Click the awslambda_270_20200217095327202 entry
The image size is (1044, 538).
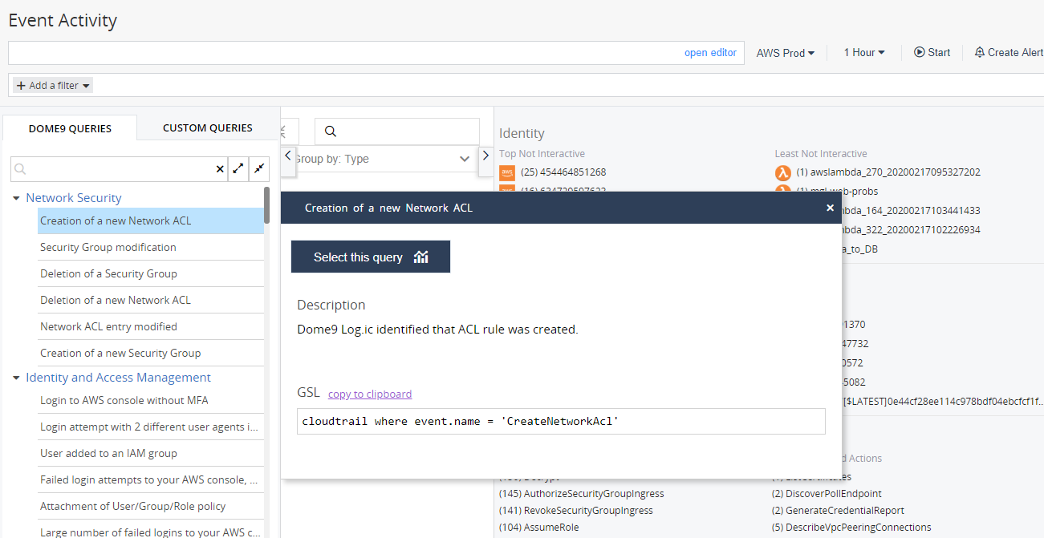click(x=888, y=172)
